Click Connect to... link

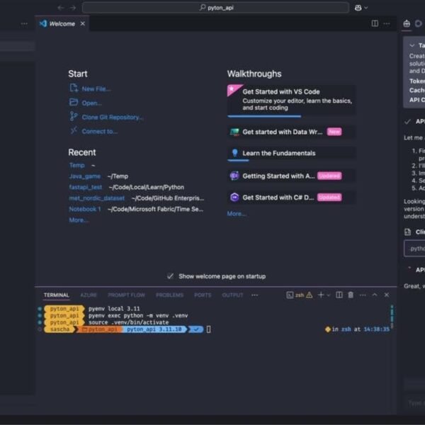coord(99,131)
